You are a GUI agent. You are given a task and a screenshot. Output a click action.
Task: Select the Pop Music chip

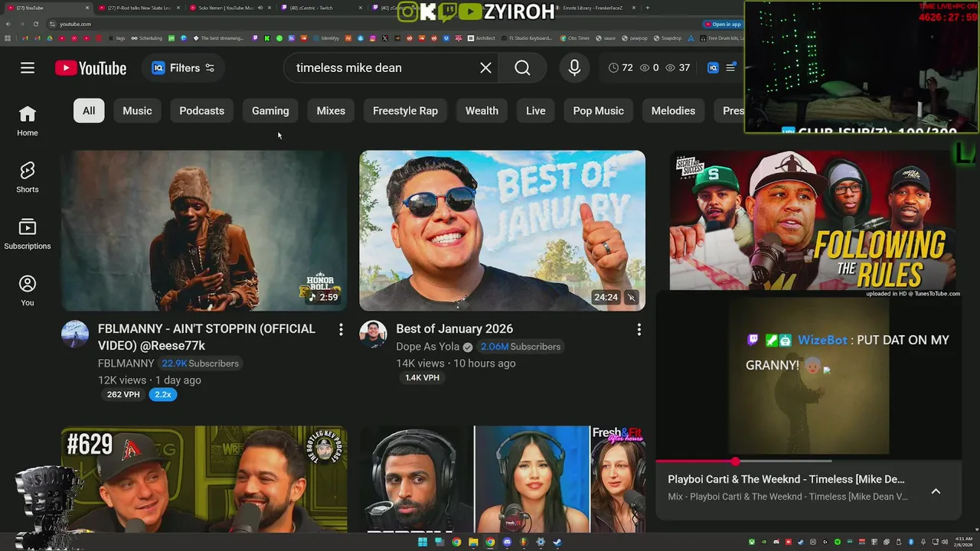tap(598, 111)
